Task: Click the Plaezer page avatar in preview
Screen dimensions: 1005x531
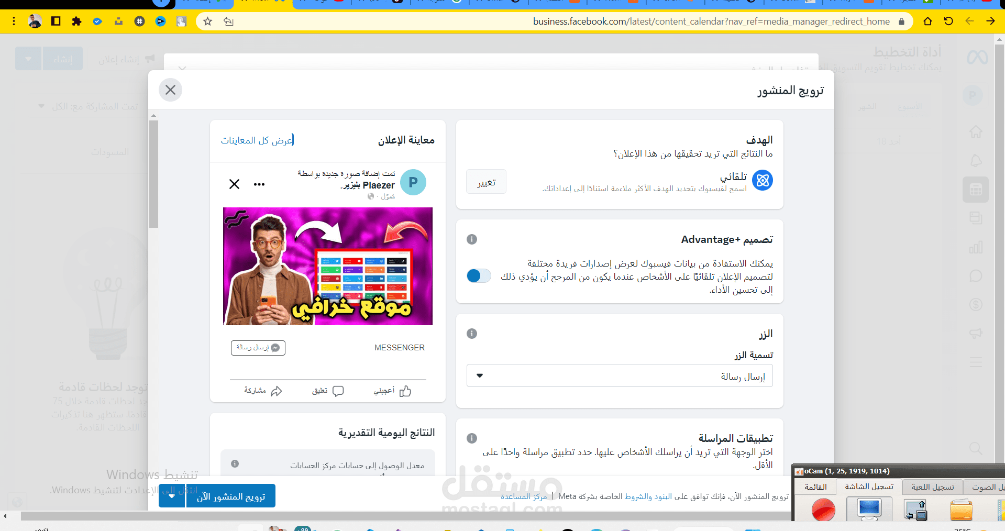Action: pos(413,182)
